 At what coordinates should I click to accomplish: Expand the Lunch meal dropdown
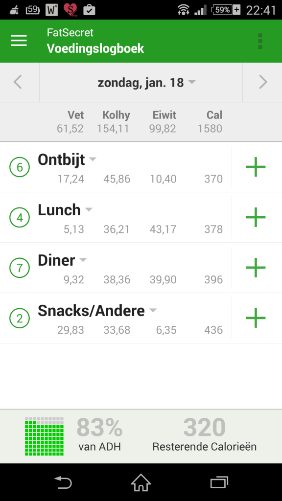89,209
